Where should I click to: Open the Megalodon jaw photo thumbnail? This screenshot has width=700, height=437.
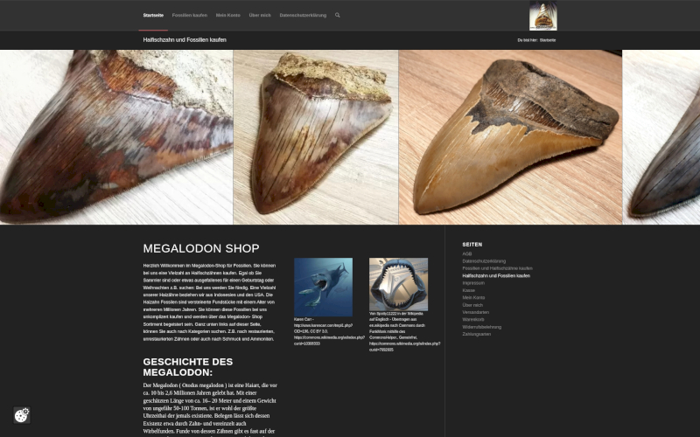398,284
